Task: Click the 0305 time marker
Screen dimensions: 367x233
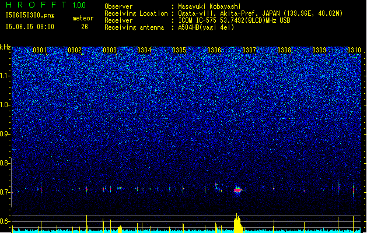Action: 179,50
